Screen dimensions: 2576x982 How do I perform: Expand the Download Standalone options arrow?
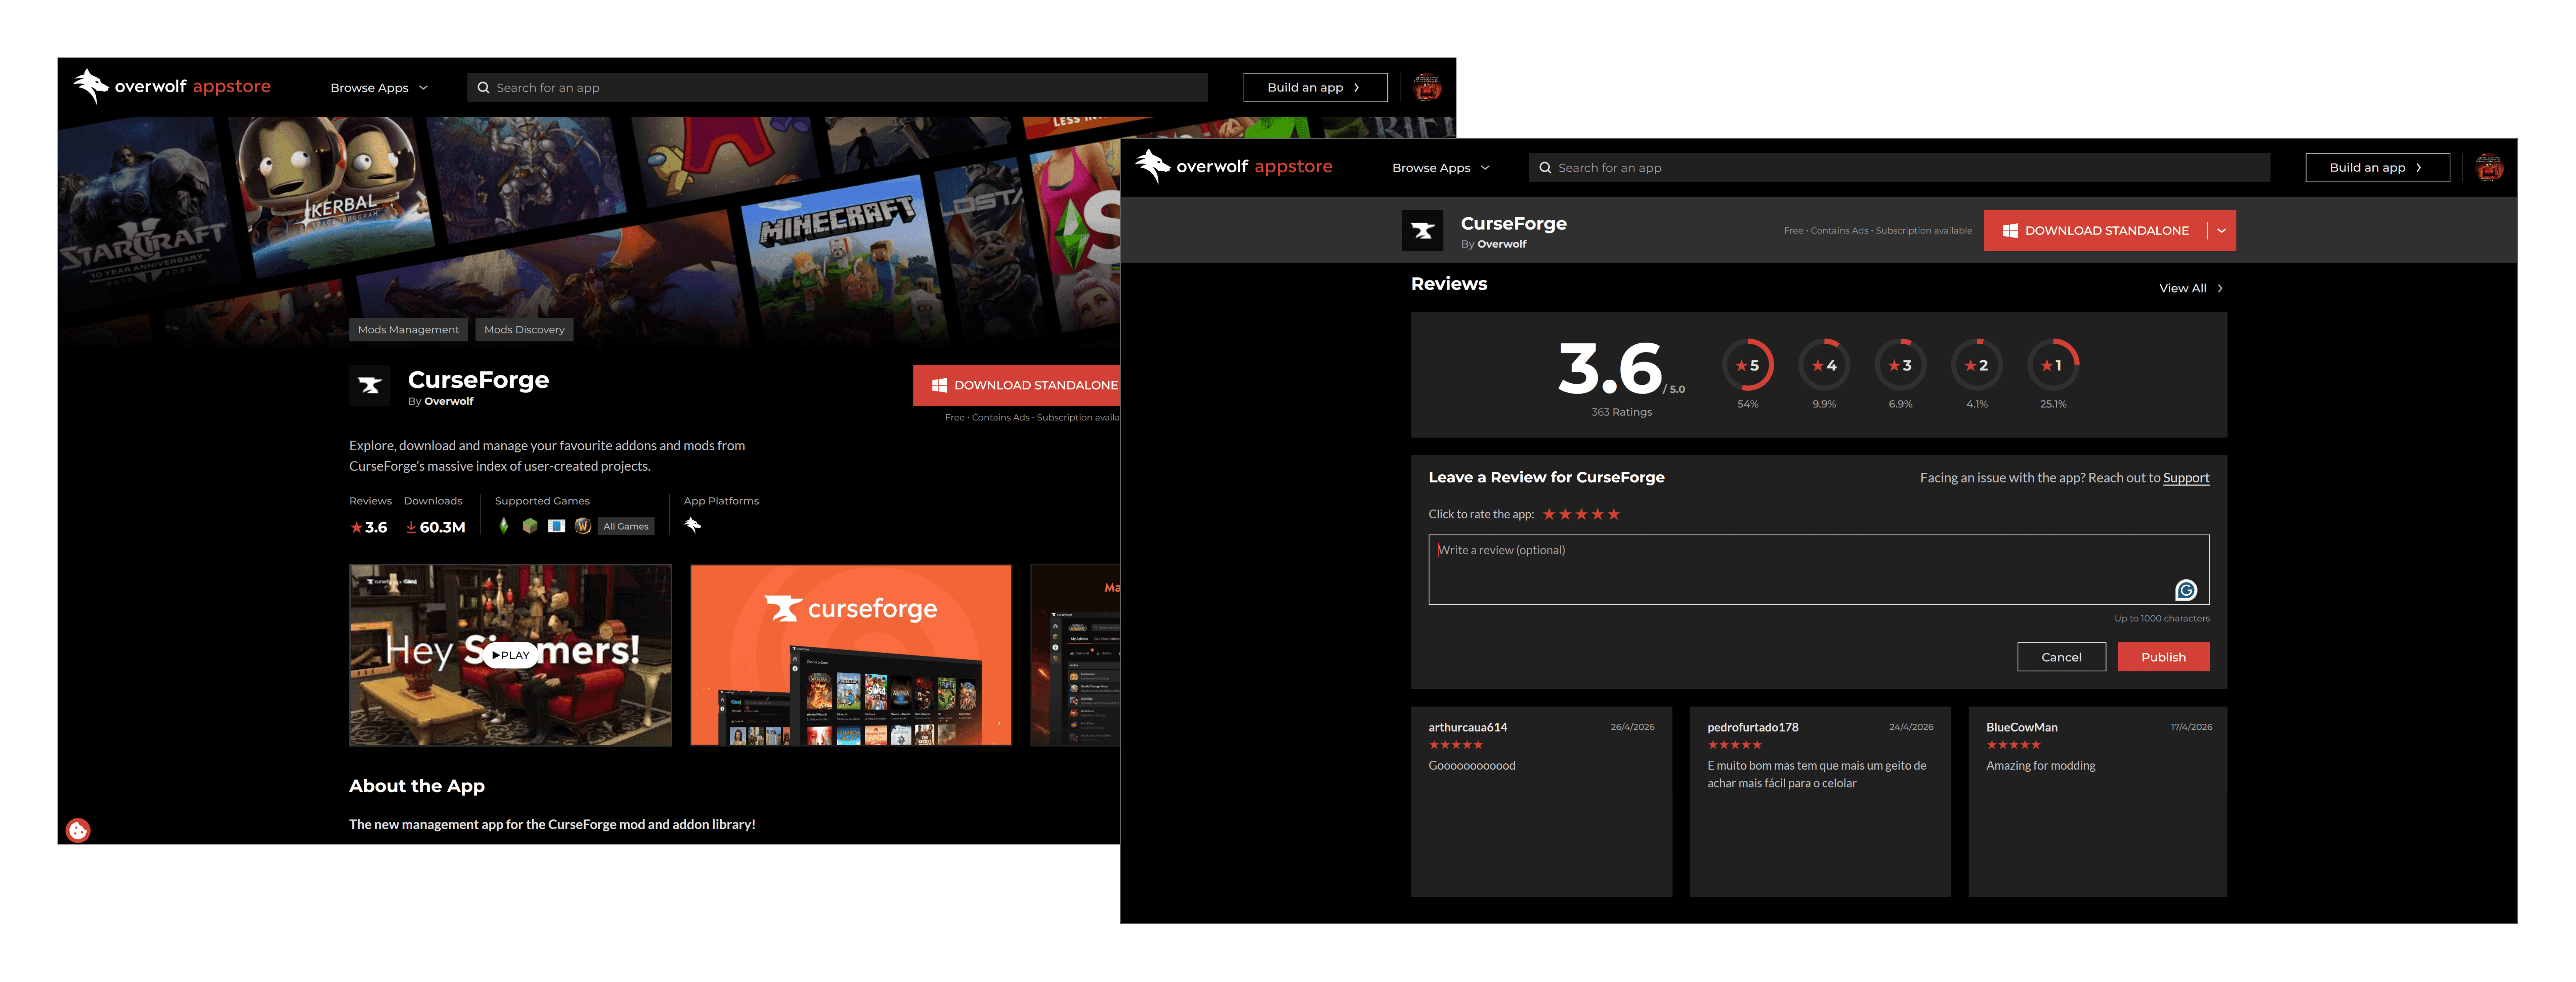point(2221,231)
